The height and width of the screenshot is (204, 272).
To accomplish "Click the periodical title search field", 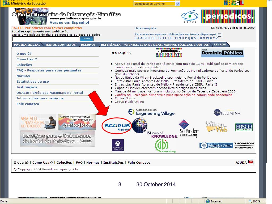I will [x=45, y=39].
